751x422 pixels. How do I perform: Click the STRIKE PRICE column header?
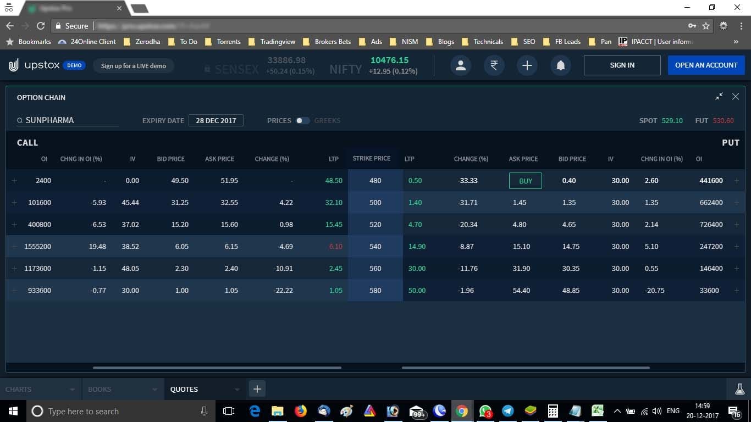coord(372,158)
